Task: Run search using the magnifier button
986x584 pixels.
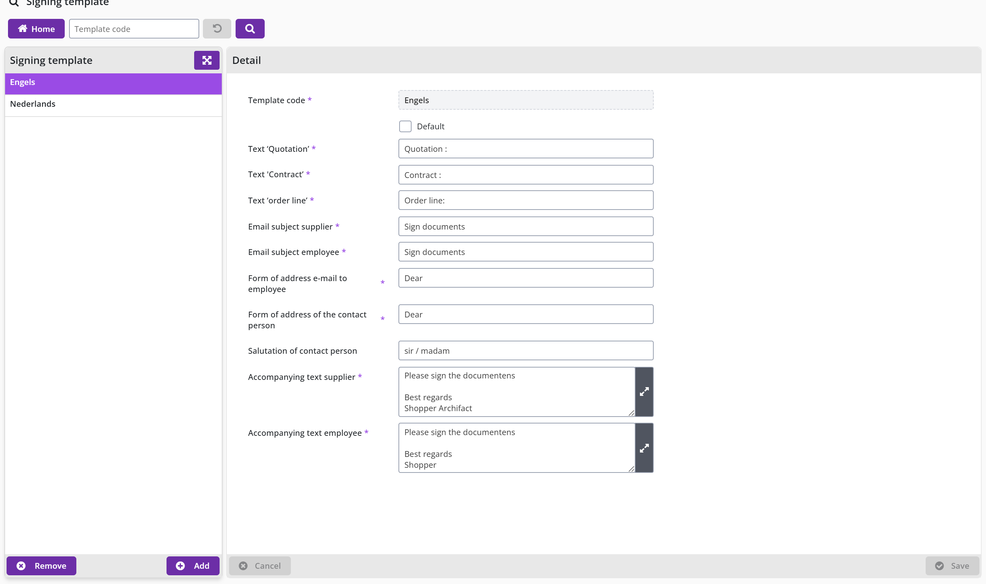Action: (250, 29)
